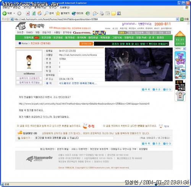Expand the MENU dropdown in the sidebar
Image resolution: width=191 pixels, height=187 pixels.
184,48
